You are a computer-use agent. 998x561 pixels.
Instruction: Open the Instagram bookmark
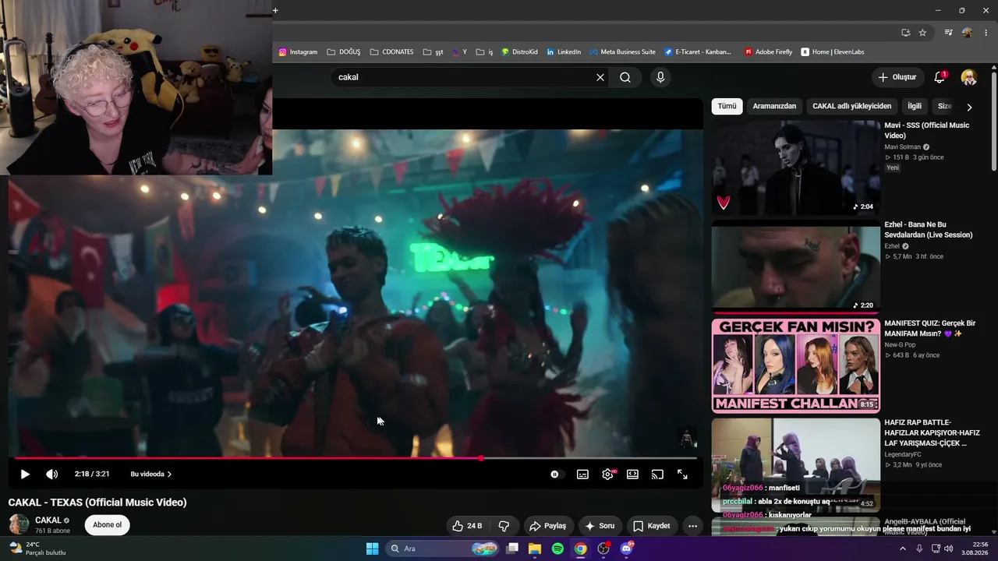(x=298, y=52)
